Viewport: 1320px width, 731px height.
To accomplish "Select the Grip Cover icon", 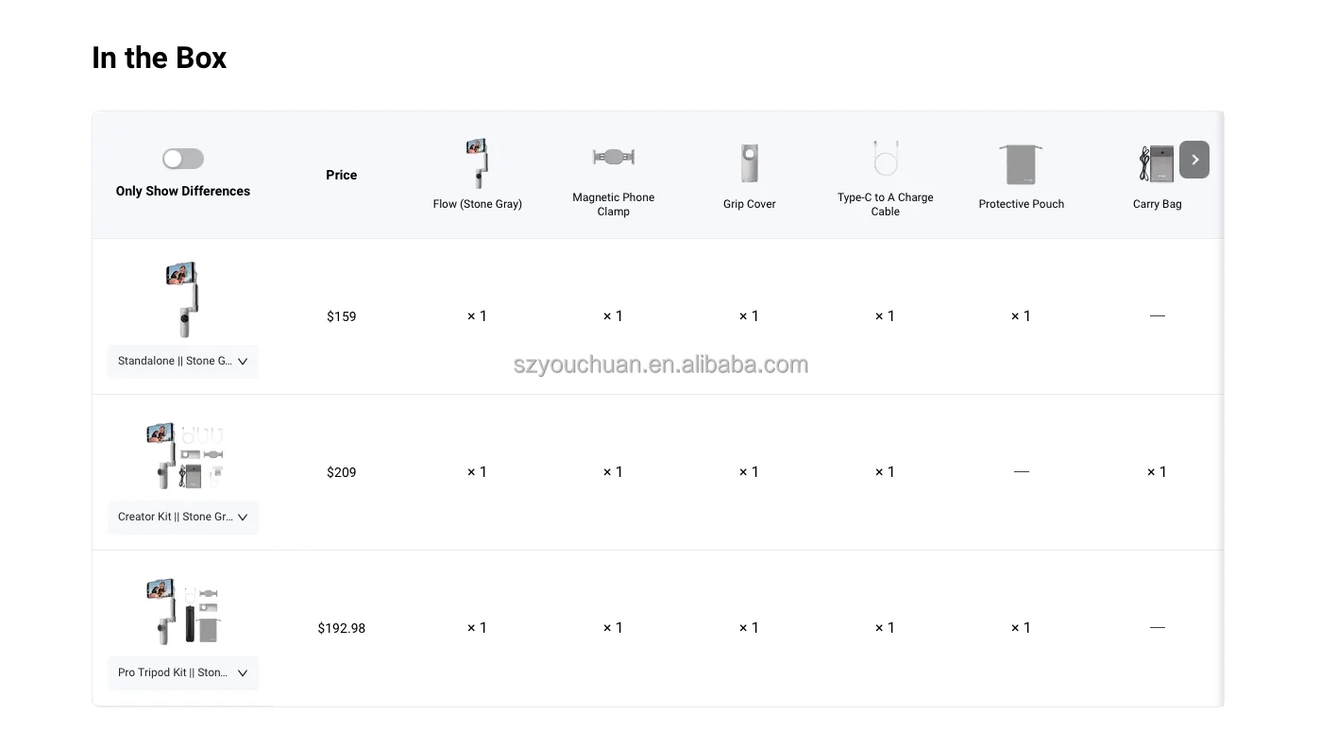I will (x=750, y=163).
